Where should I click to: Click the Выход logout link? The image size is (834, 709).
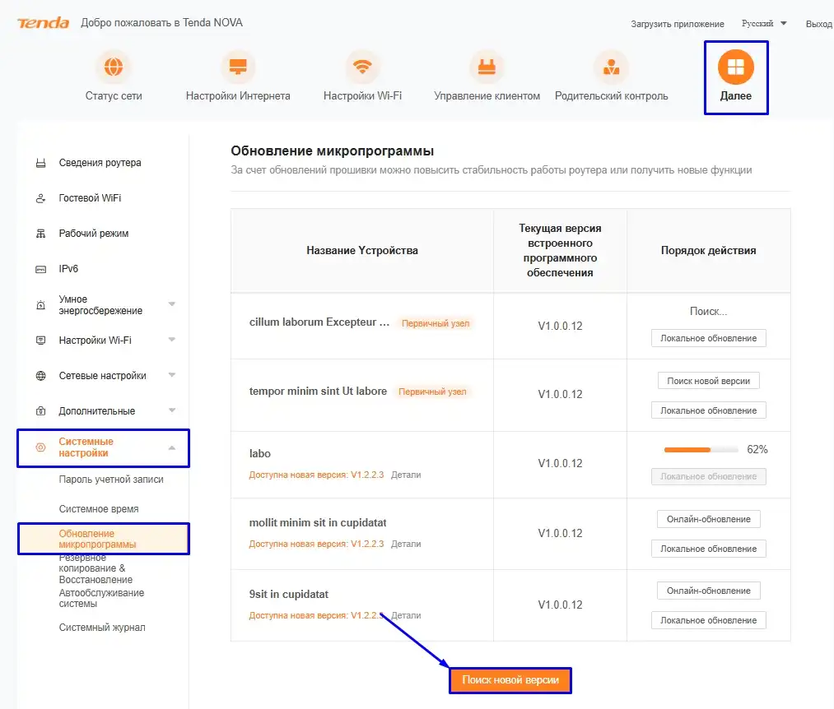[x=819, y=24]
